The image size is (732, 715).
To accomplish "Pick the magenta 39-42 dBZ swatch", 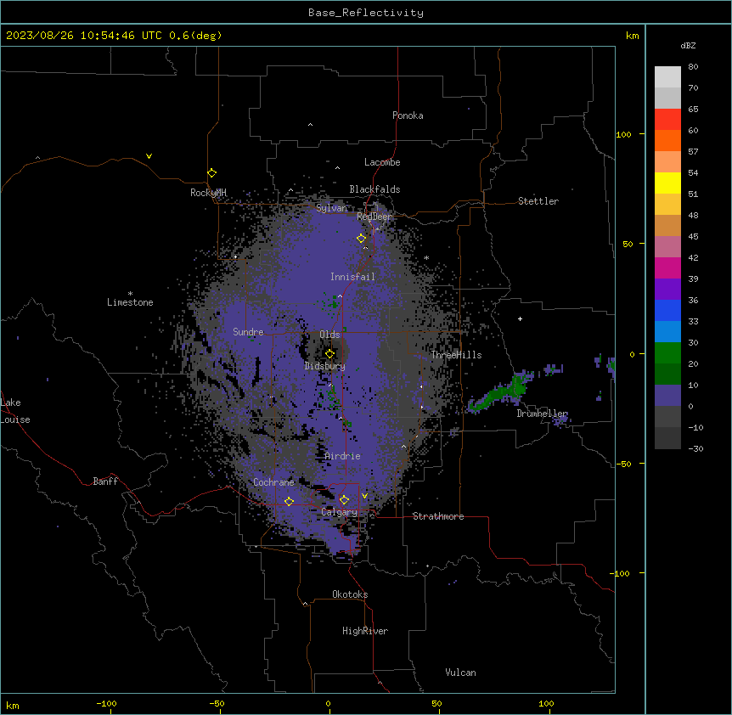I will 667,267.
